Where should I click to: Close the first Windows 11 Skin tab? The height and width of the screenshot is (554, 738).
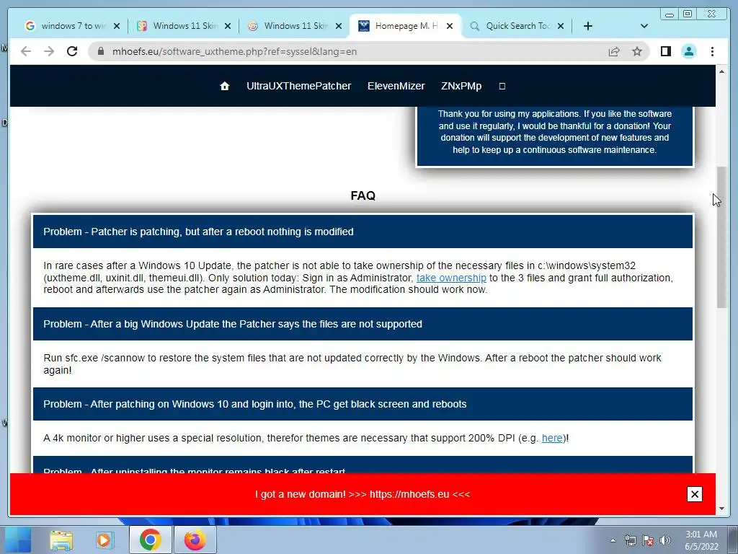(x=228, y=26)
